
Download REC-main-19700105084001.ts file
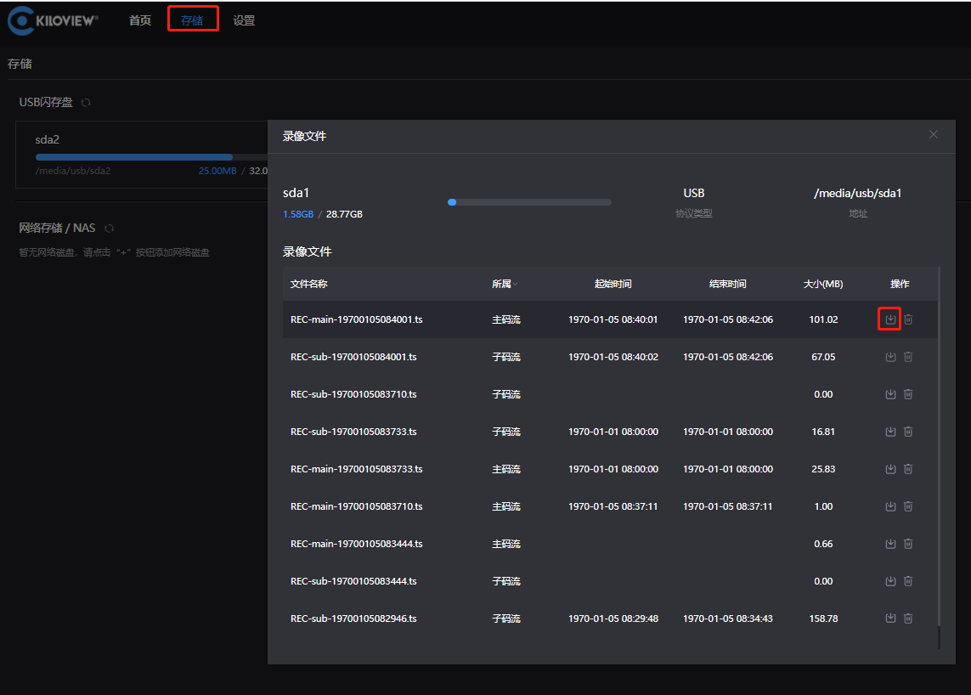890,319
